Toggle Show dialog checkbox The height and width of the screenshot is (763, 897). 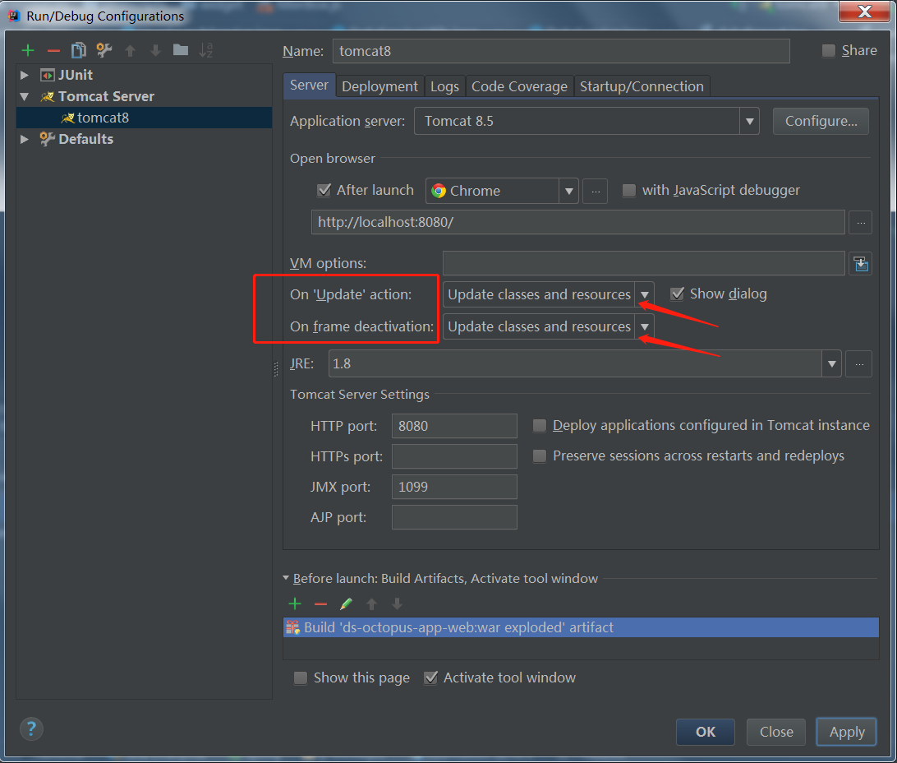coord(677,294)
